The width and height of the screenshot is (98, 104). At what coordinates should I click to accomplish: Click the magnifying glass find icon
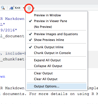click(x=3, y=8)
